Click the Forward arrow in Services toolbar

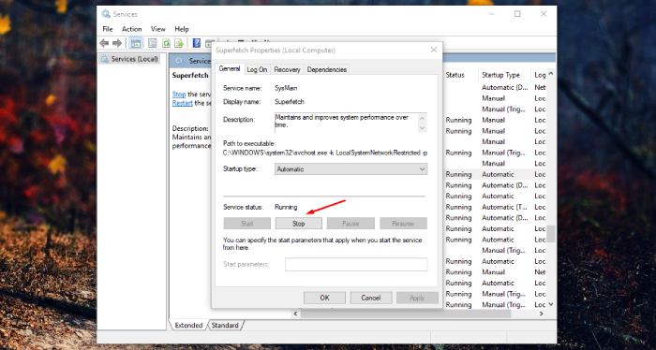coord(117,43)
